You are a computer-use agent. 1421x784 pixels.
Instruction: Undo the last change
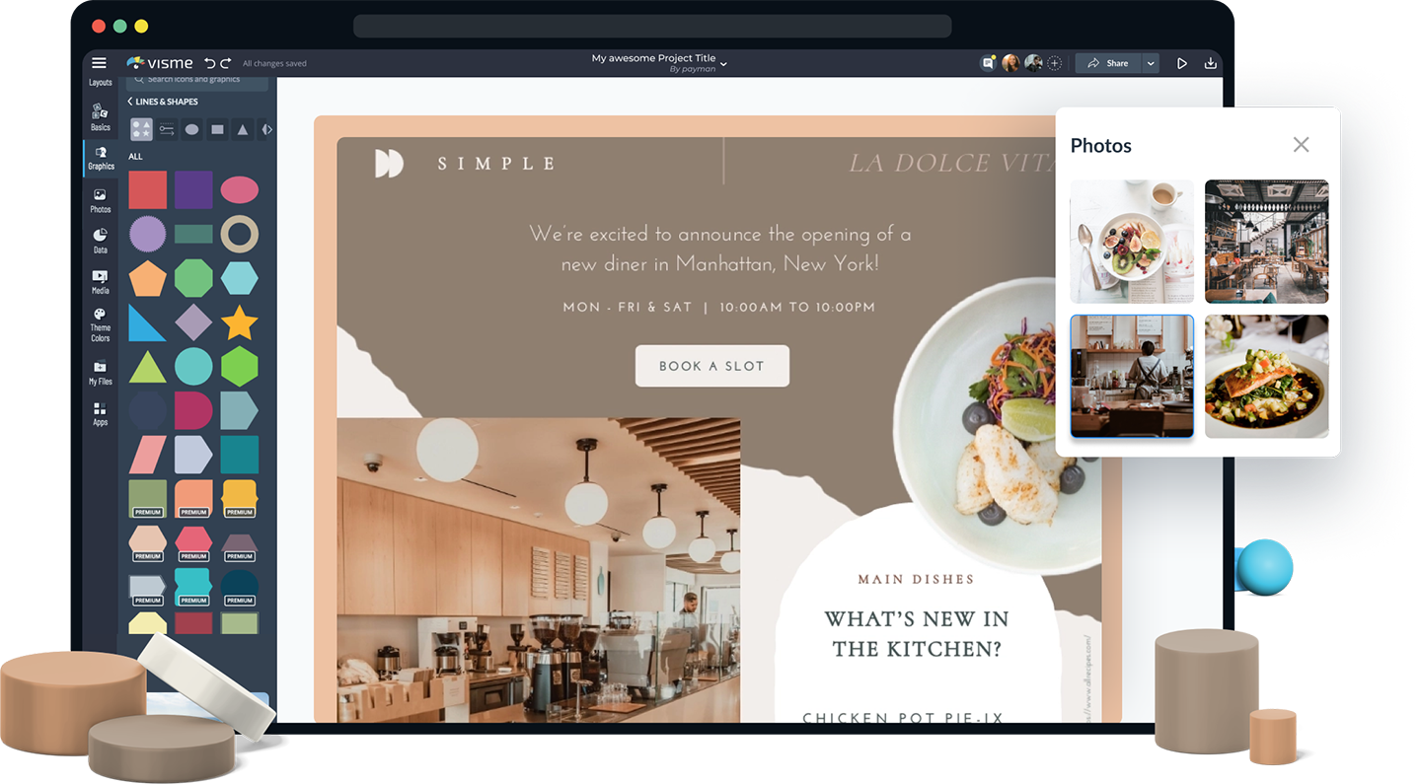[210, 63]
